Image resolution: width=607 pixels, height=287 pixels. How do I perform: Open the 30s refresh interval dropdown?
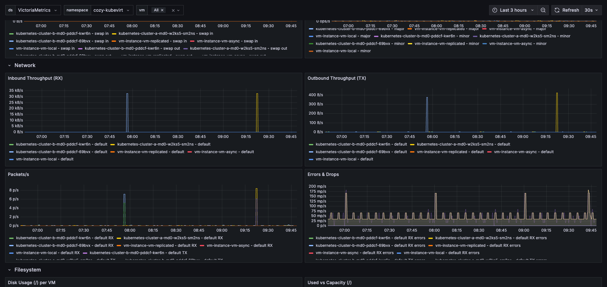592,10
